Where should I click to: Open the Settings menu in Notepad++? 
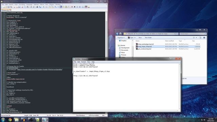[36, 4]
